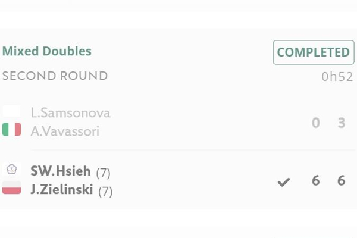Viewport: 357px width, 238px height.
Task: Open J.Zielinski player name
Action: click(x=62, y=189)
